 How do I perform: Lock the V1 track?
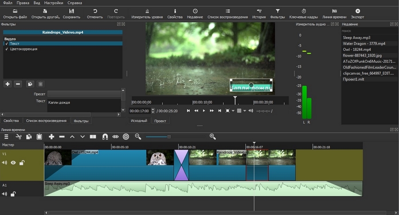coord(22,163)
